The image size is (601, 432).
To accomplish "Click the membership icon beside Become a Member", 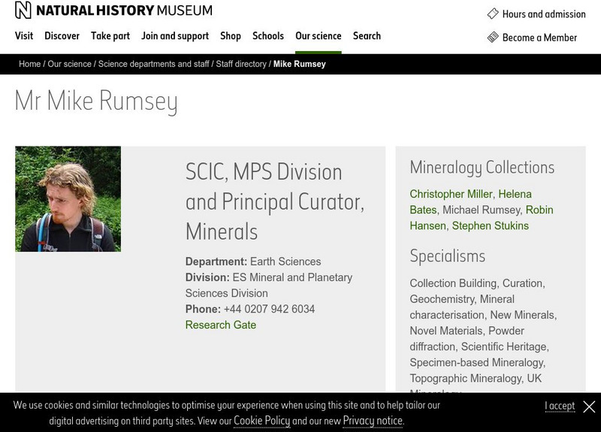I will (493, 37).
